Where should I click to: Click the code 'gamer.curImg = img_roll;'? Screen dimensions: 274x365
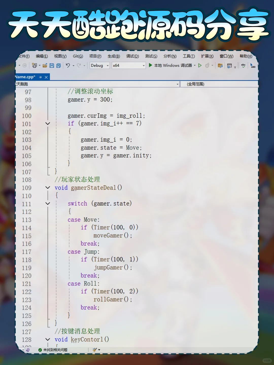(106, 116)
